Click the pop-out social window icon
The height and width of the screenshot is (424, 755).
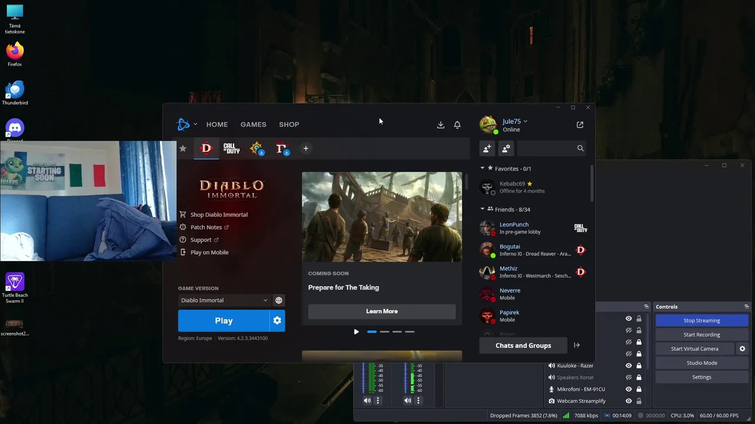580,125
